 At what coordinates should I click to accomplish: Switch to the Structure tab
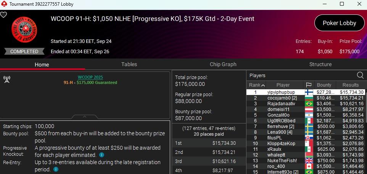point(320,64)
